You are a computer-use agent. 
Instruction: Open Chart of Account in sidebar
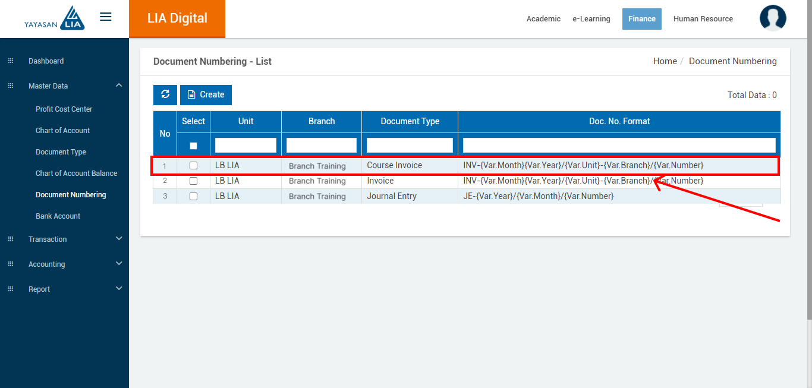coord(62,131)
